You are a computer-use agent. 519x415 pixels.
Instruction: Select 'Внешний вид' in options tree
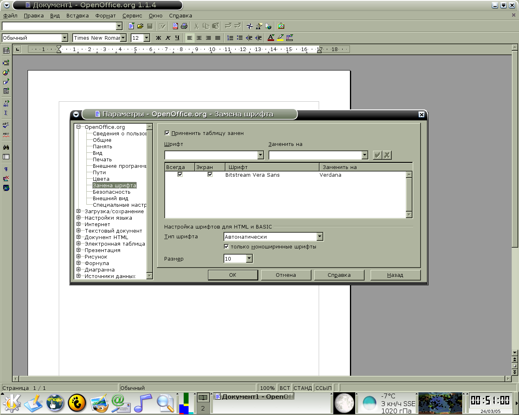pos(110,198)
